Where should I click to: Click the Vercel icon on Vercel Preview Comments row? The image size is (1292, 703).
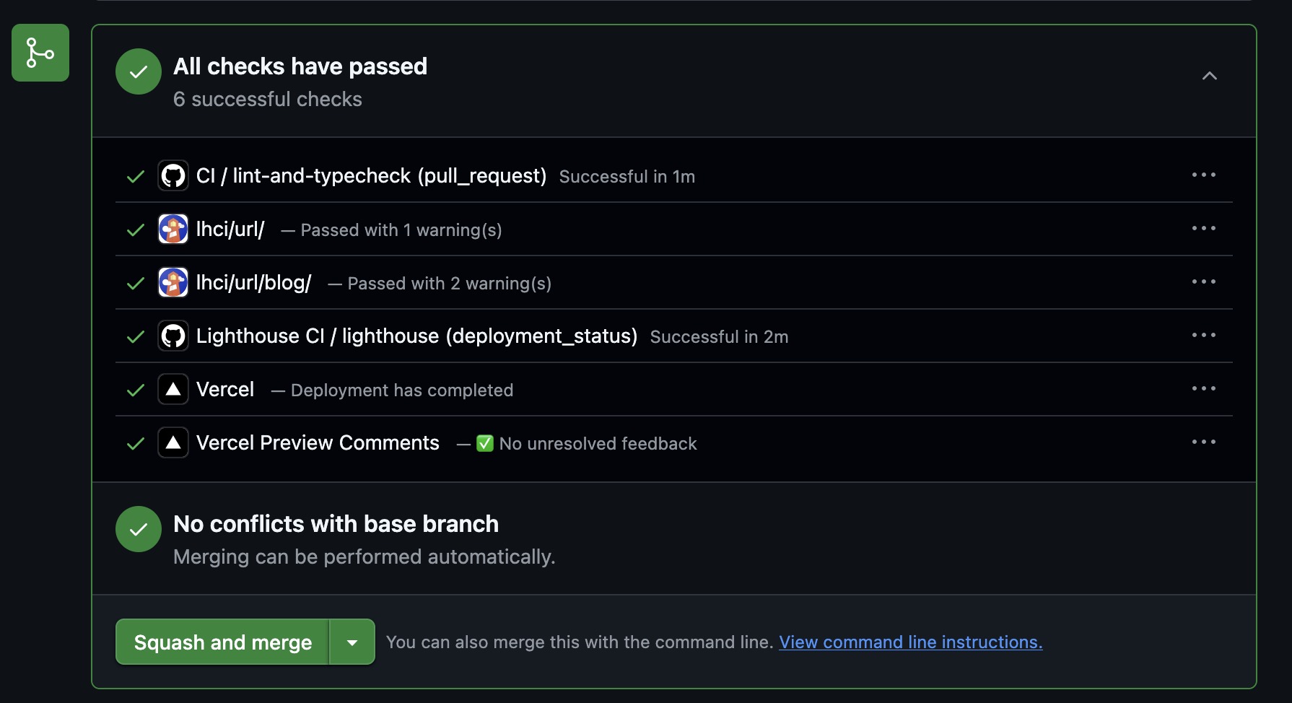tap(173, 442)
